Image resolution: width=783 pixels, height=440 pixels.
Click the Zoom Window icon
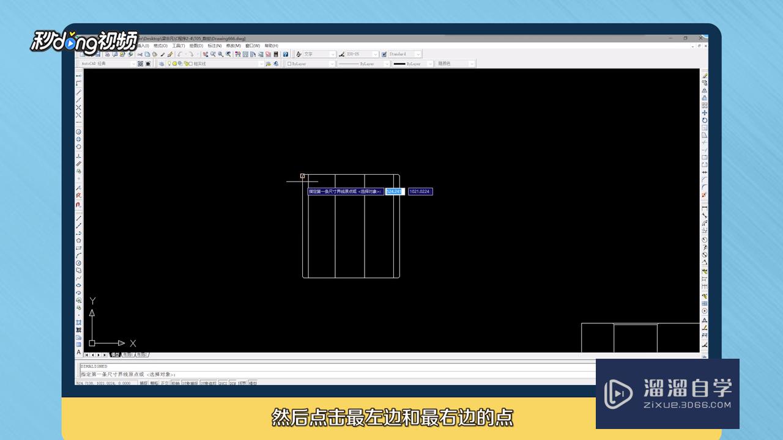pyautogui.click(x=220, y=54)
